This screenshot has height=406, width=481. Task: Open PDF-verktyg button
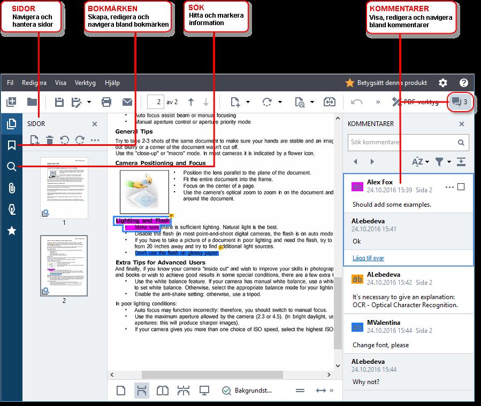[415, 102]
